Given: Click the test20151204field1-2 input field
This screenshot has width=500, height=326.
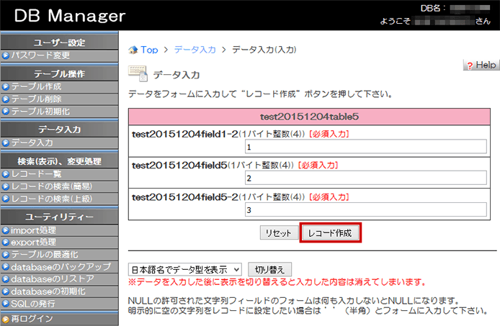Looking at the screenshot, I should point(365,147).
